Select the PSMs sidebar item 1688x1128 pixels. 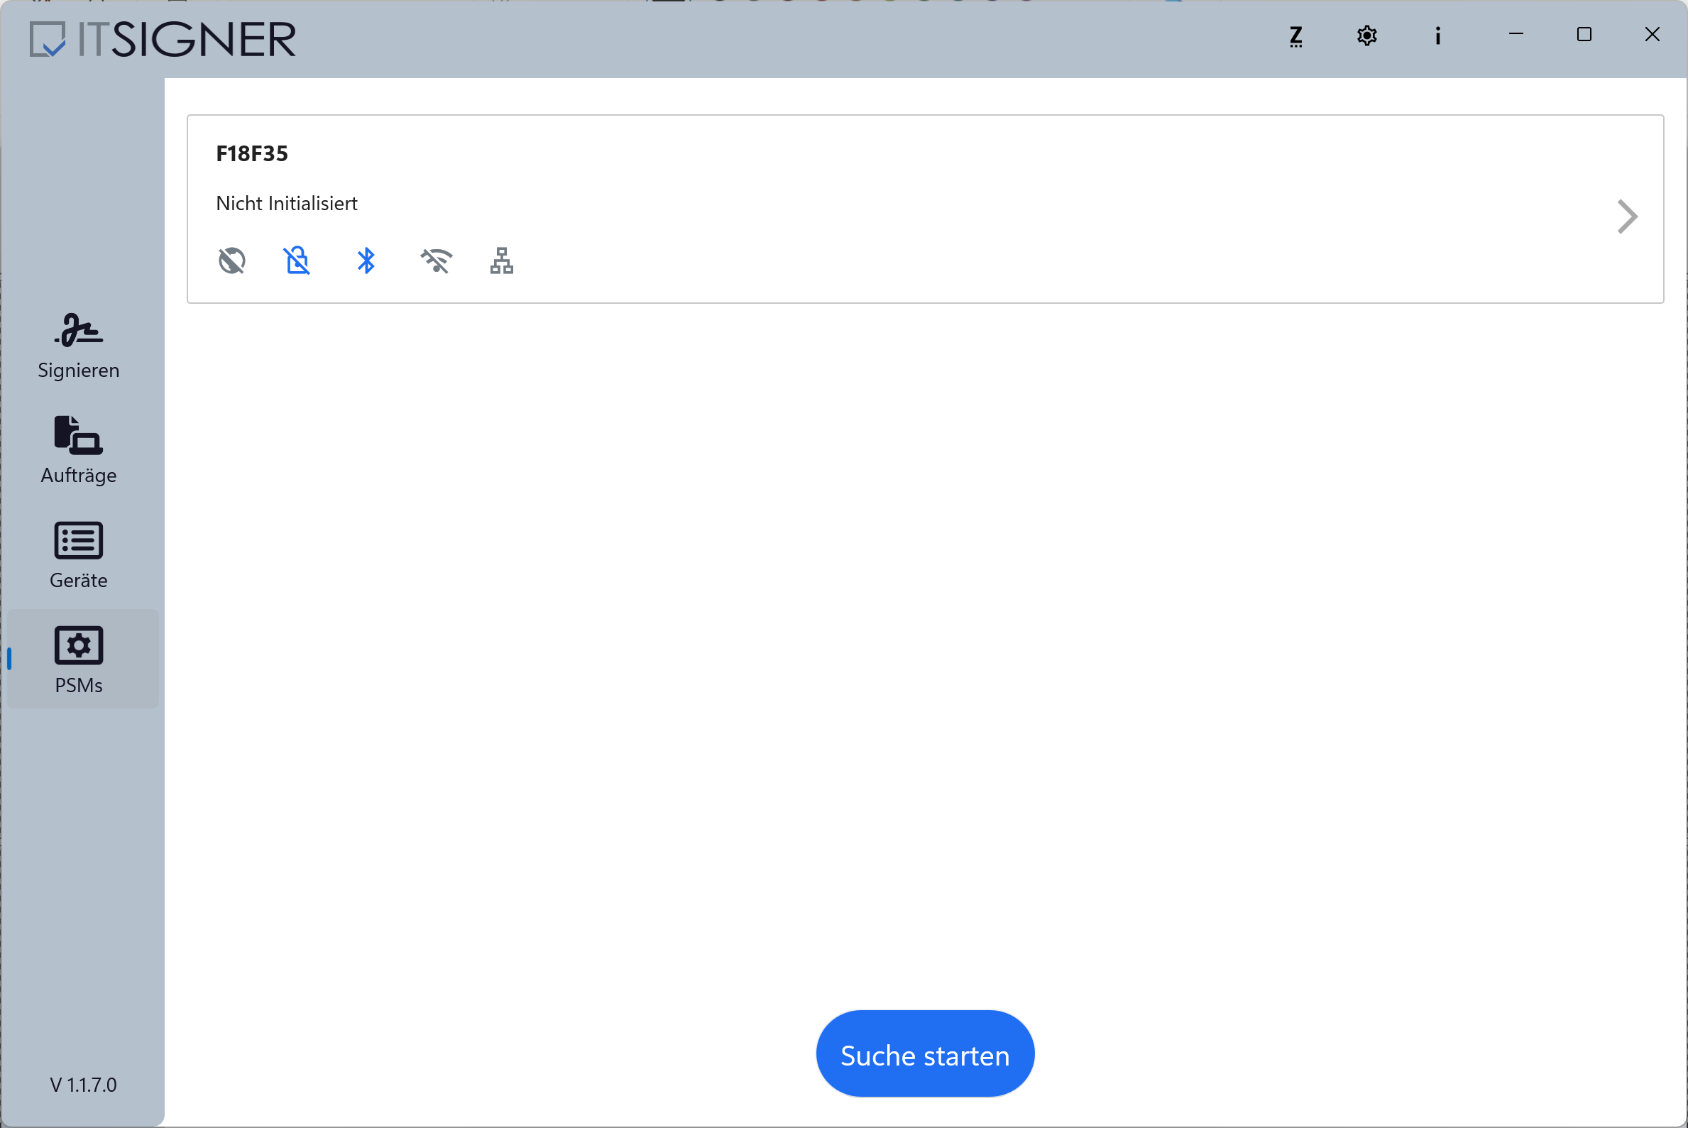point(78,659)
